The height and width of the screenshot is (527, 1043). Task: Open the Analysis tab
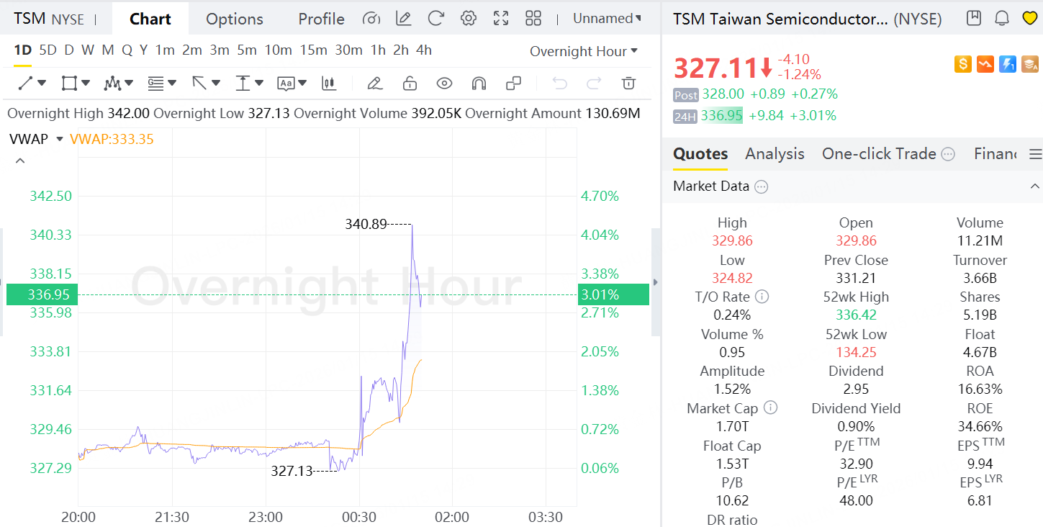pyautogui.click(x=775, y=153)
